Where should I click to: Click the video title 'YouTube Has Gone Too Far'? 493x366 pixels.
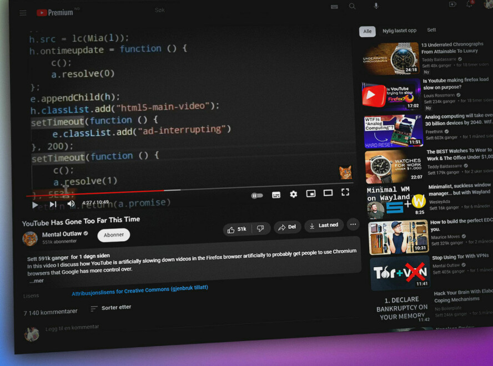click(x=81, y=221)
